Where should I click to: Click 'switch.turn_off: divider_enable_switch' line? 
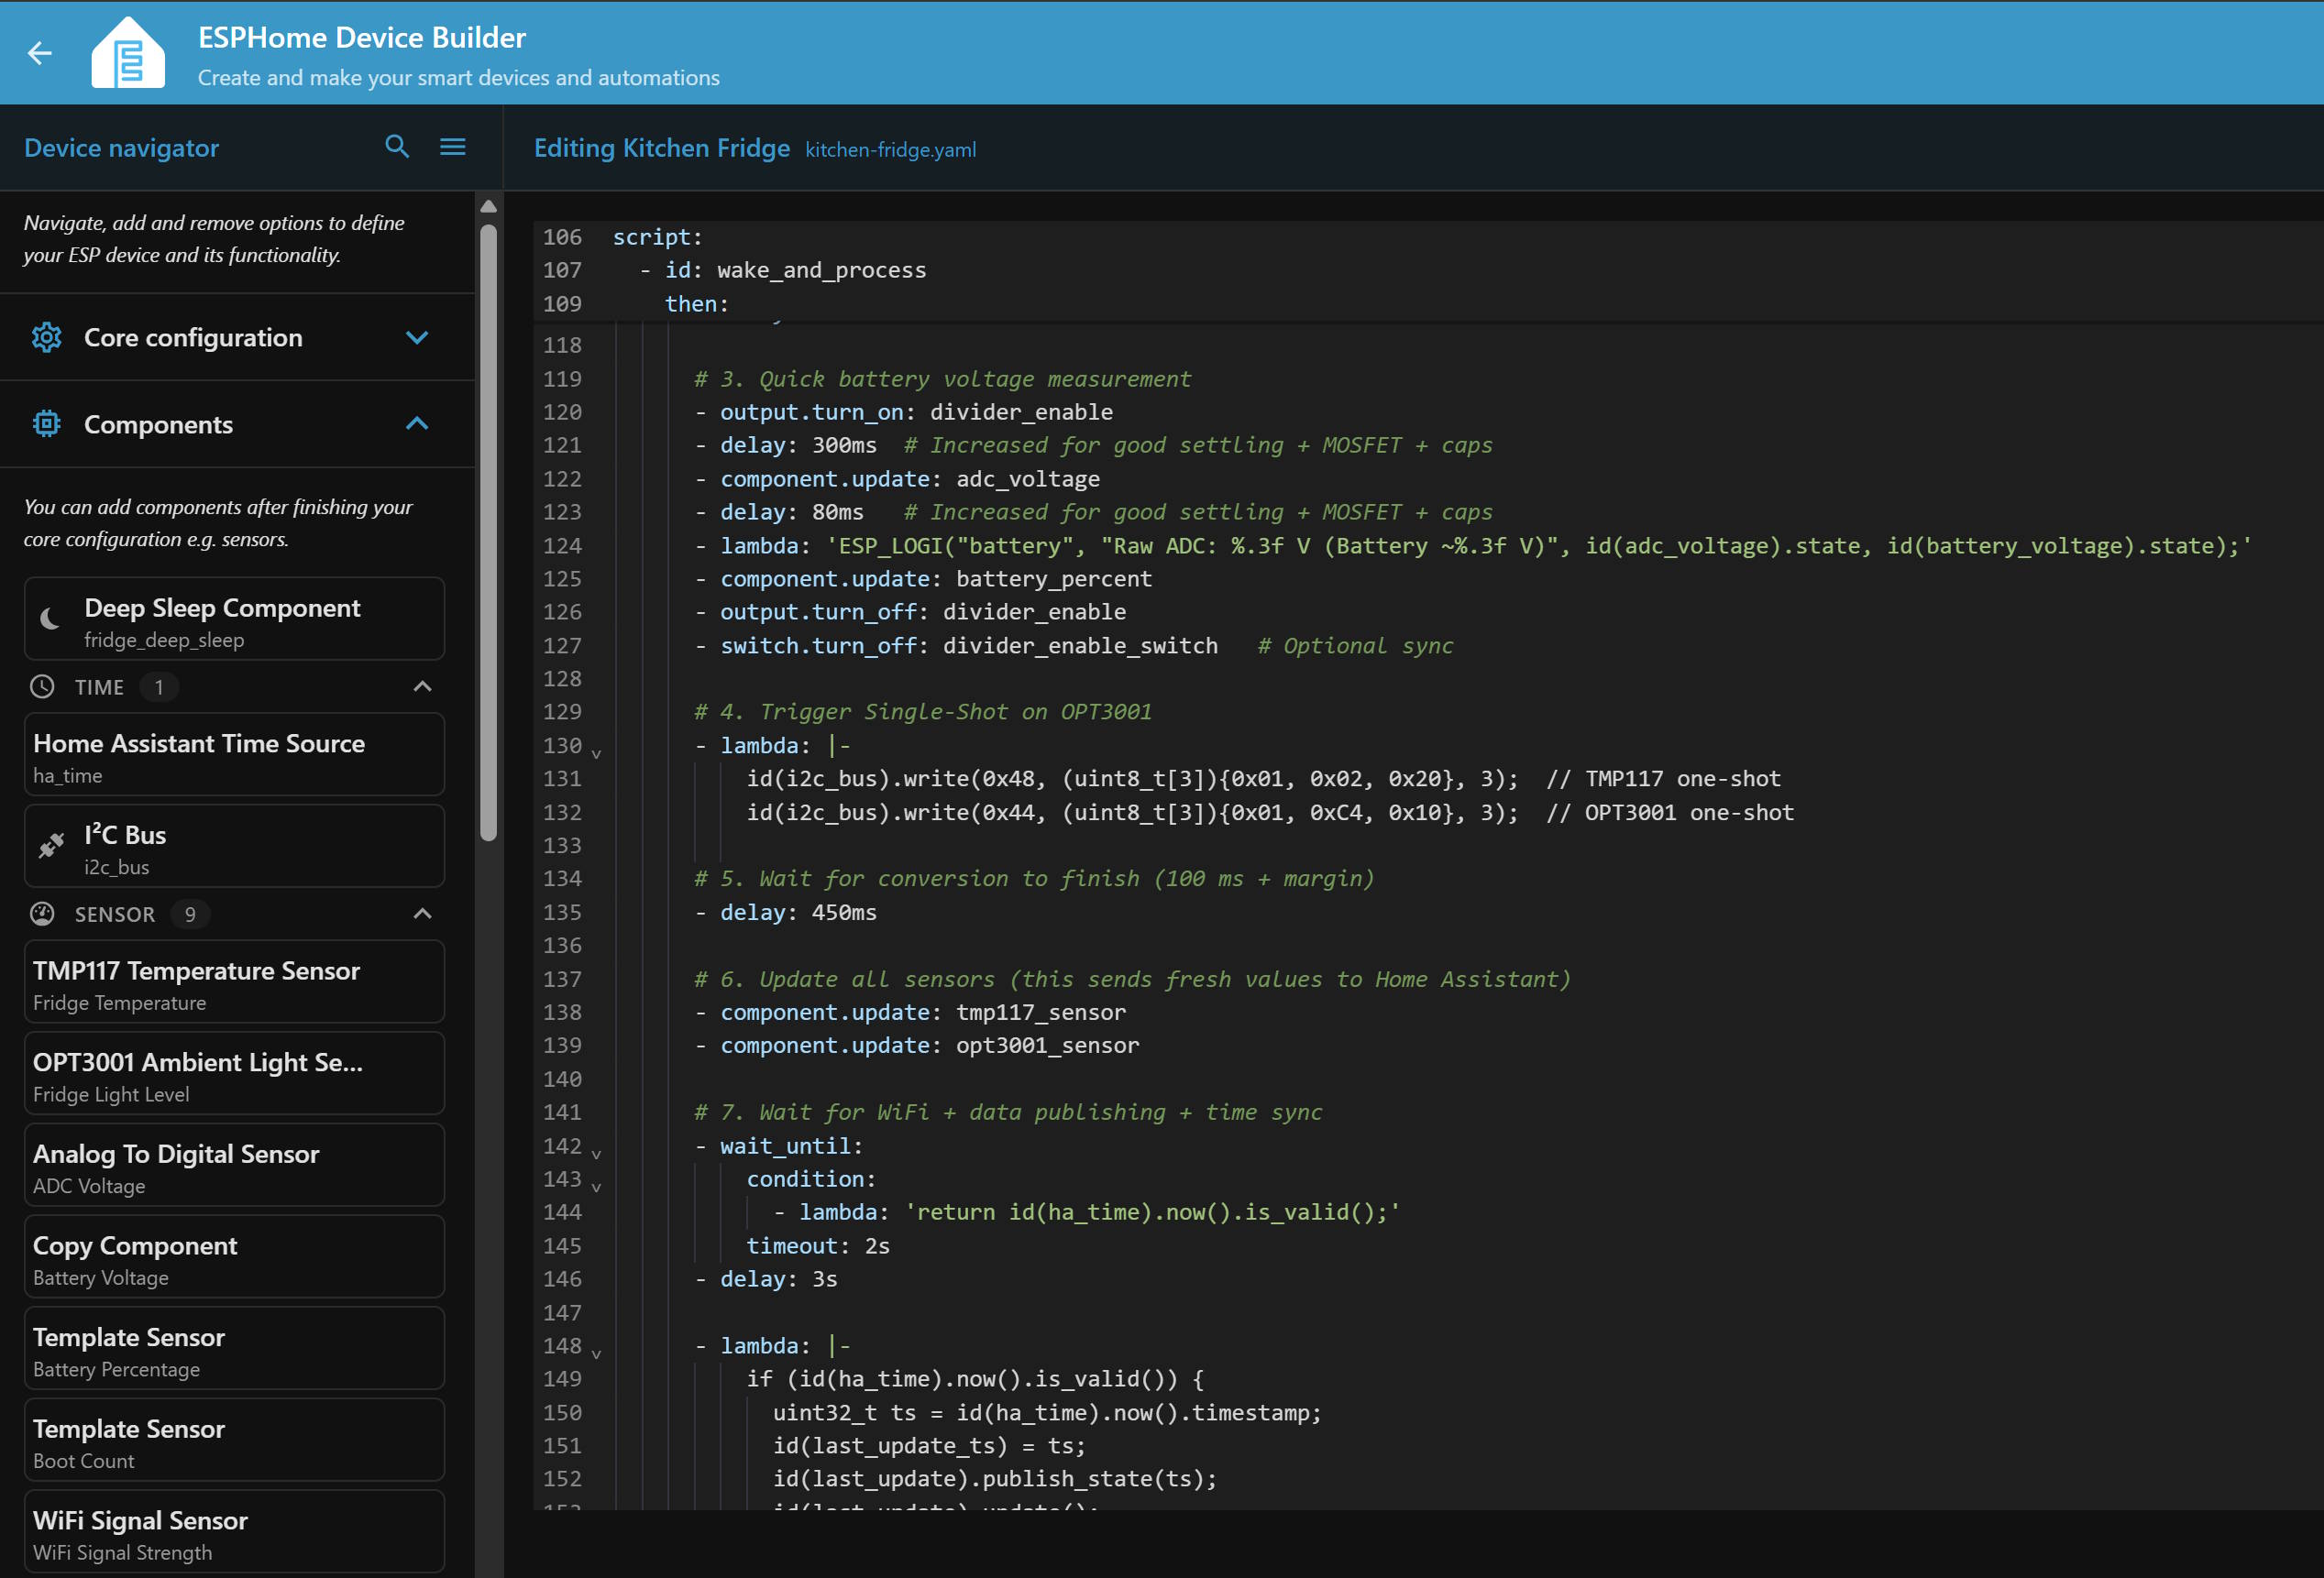pyautogui.click(x=969, y=646)
